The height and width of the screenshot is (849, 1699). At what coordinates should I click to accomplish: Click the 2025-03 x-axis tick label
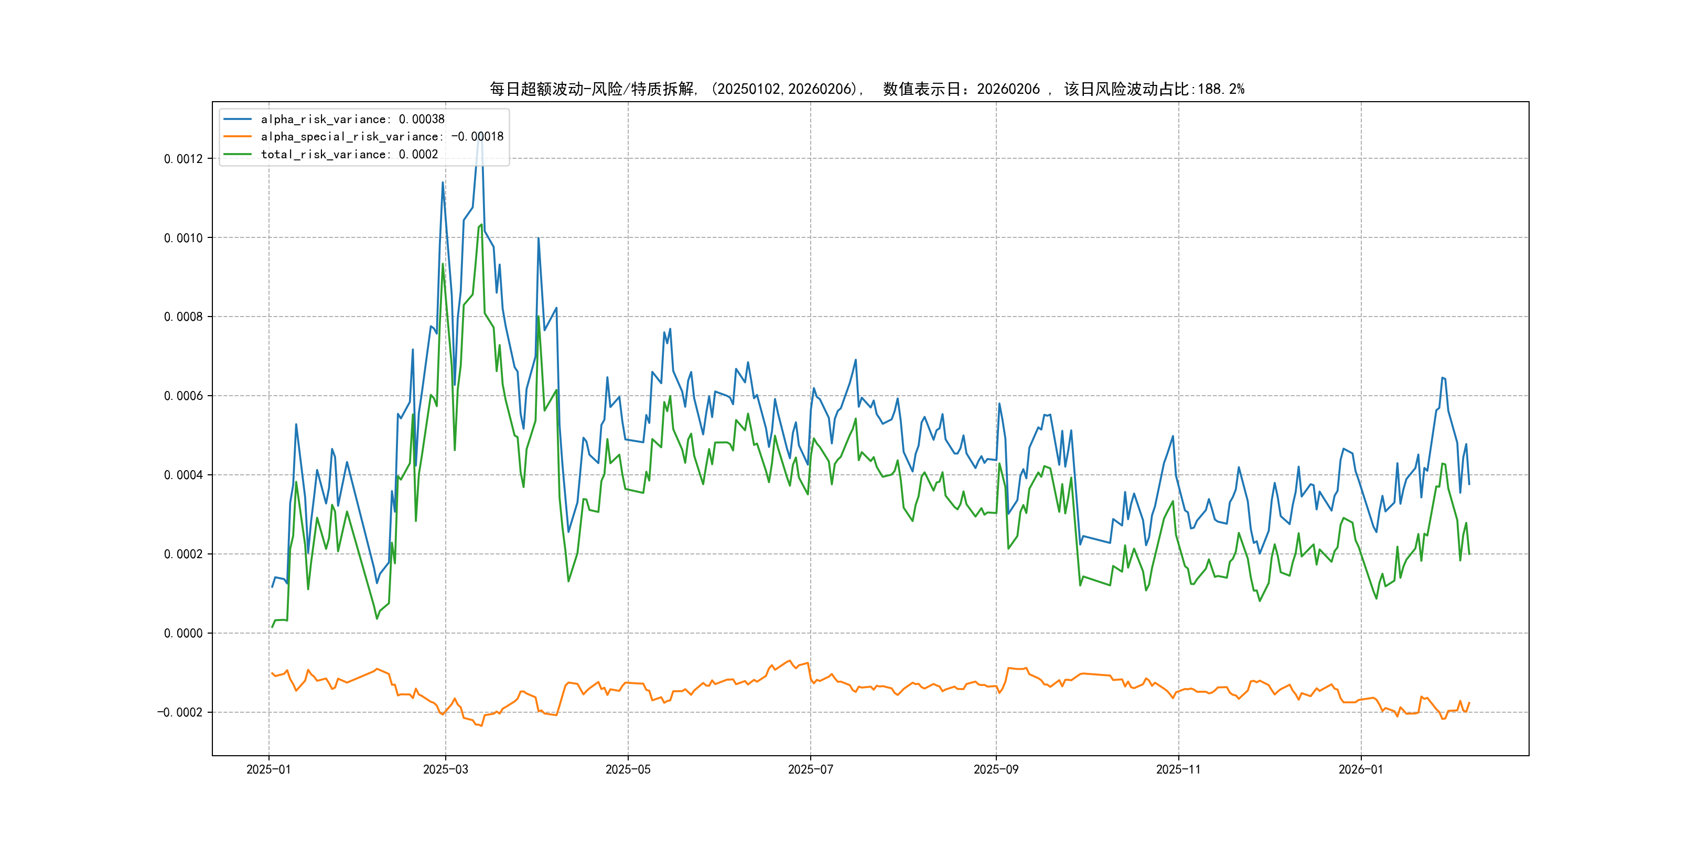click(445, 769)
